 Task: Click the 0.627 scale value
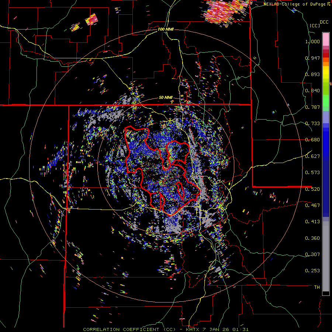[x=312, y=156]
